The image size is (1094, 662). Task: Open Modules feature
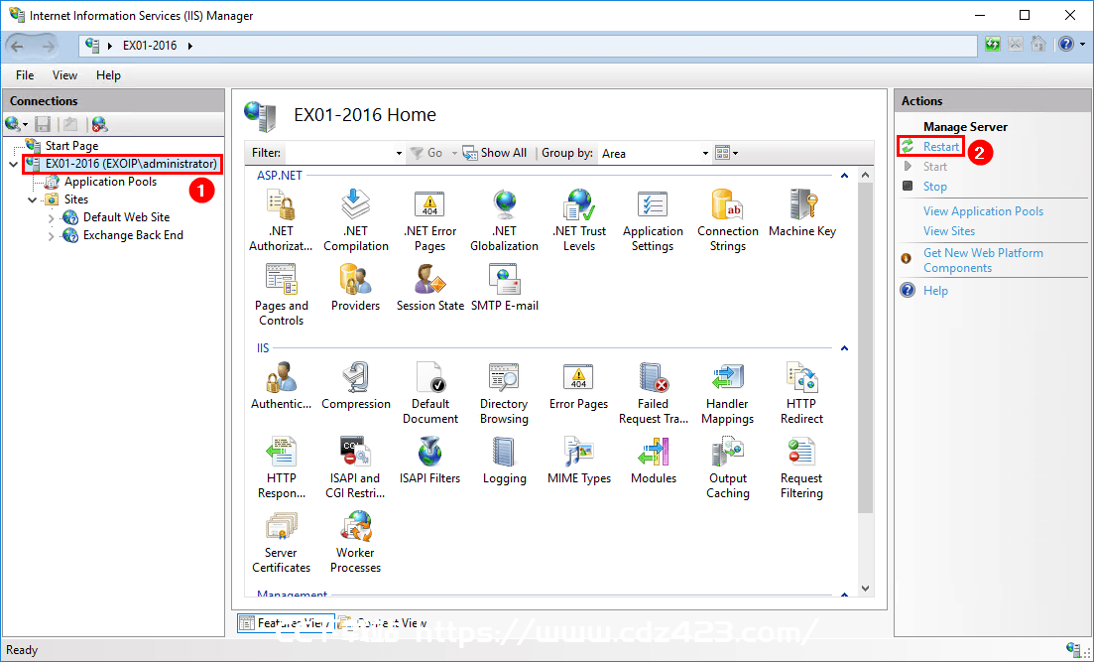pos(653,461)
